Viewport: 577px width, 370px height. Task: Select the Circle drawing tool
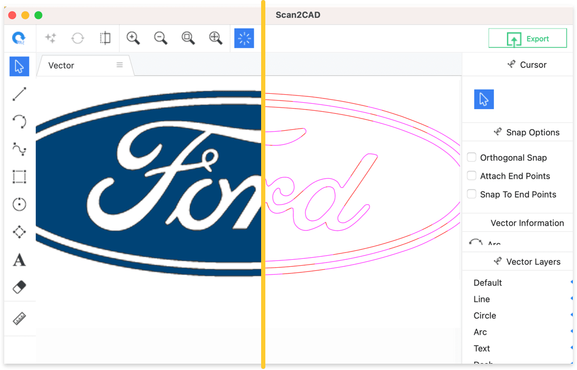[x=19, y=204]
